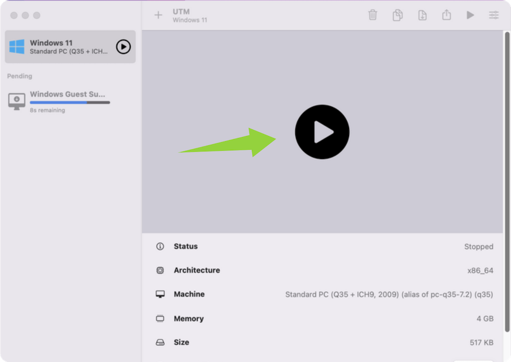The image size is (511, 362).
Task: Click the monitor icon beside the pending download
Action: (17, 101)
